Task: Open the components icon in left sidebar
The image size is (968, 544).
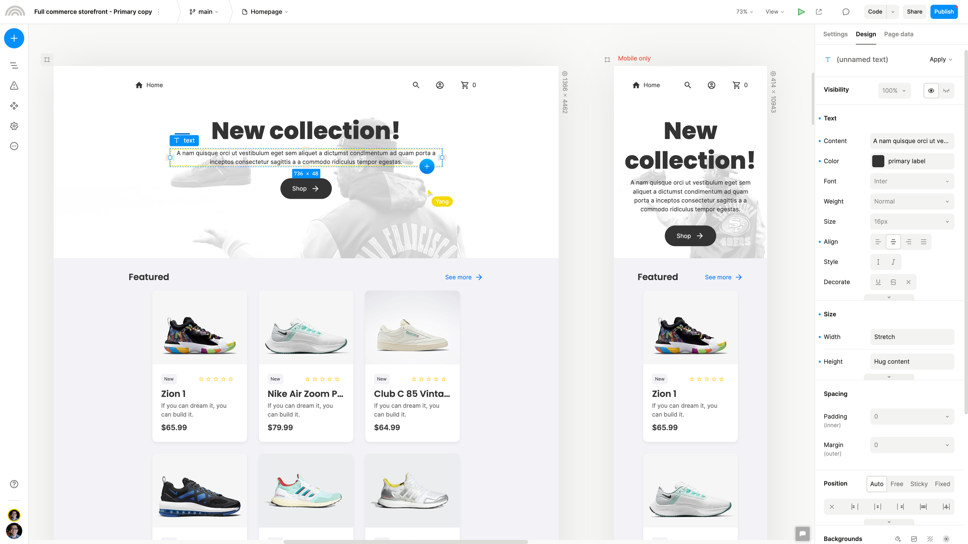Action: 14,106
